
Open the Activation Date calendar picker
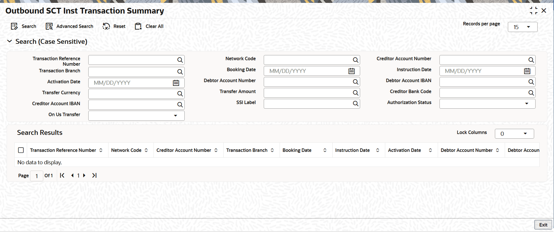click(x=176, y=83)
